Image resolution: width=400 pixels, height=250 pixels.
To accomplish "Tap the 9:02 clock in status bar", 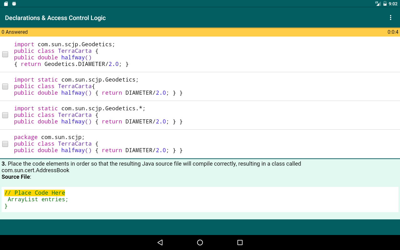I will [393, 4].
